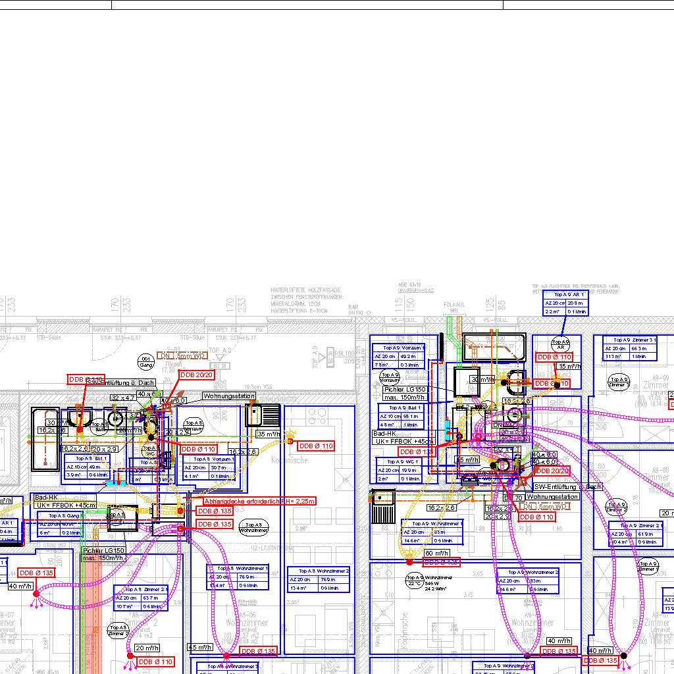
Task: Click the '60 m³/h' airflow label
Action: (x=437, y=553)
